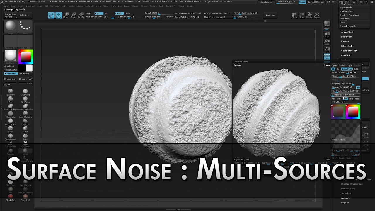375x211 pixels.
Task: Toggle Zsub sculpt mode
Action: (x=127, y=13)
